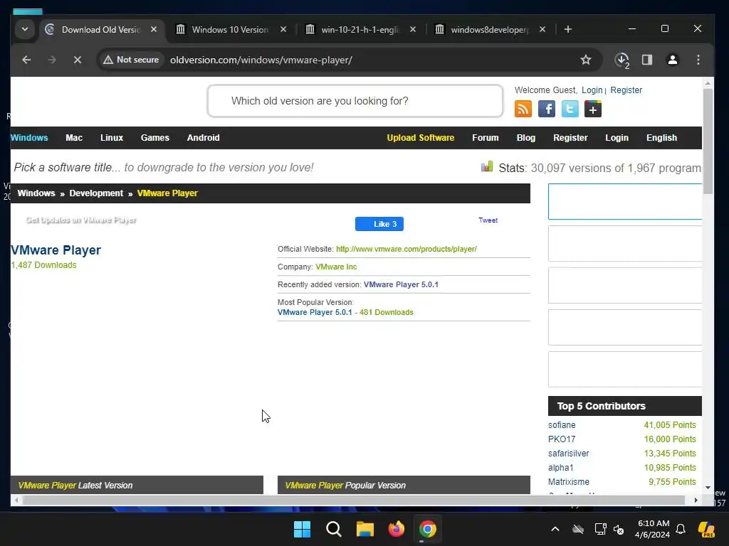Click the vertical page scrollbar thumb
729x546 pixels.
click(708, 141)
